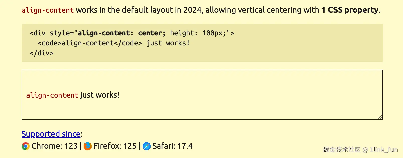Click the bold 1 CSS property text

350,10
